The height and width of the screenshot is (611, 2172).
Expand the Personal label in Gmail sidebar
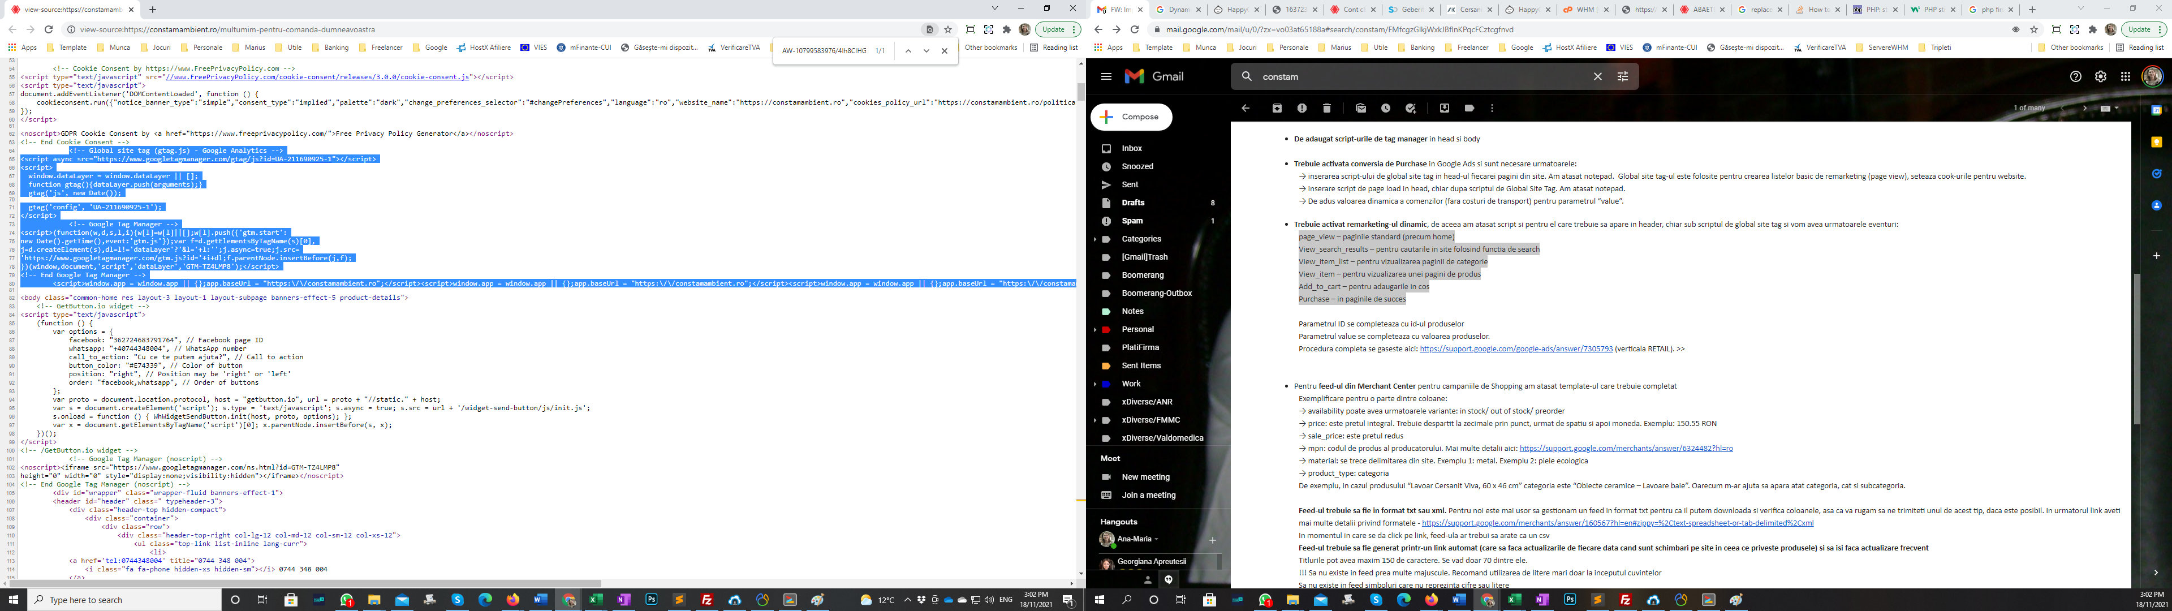click(x=1095, y=329)
